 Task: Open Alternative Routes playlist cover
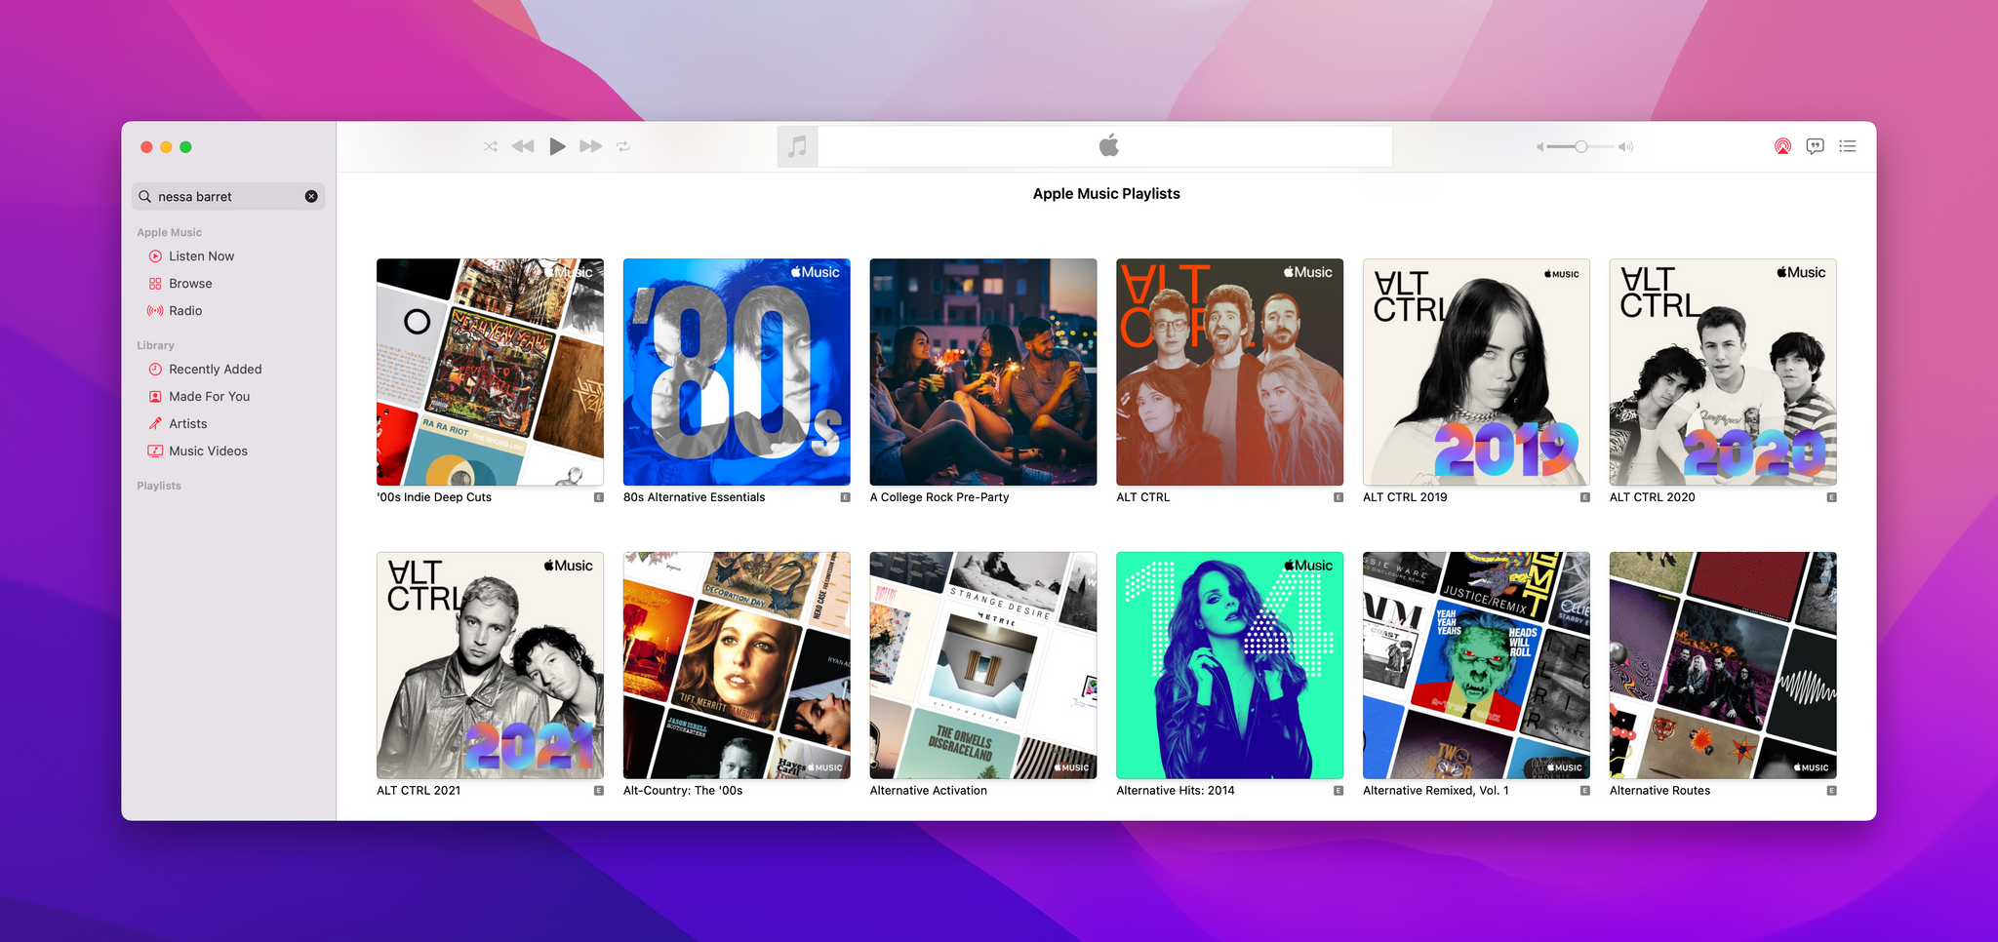(x=1723, y=665)
